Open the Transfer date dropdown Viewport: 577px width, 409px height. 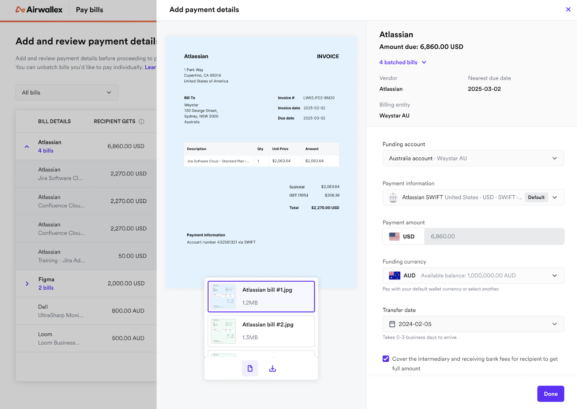tap(473, 324)
